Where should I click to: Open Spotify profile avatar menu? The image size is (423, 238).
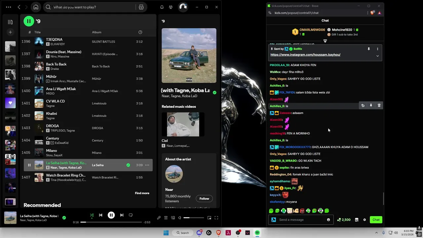(183, 7)
